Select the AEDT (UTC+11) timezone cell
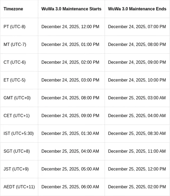170x196 pixels. [19, 187]
